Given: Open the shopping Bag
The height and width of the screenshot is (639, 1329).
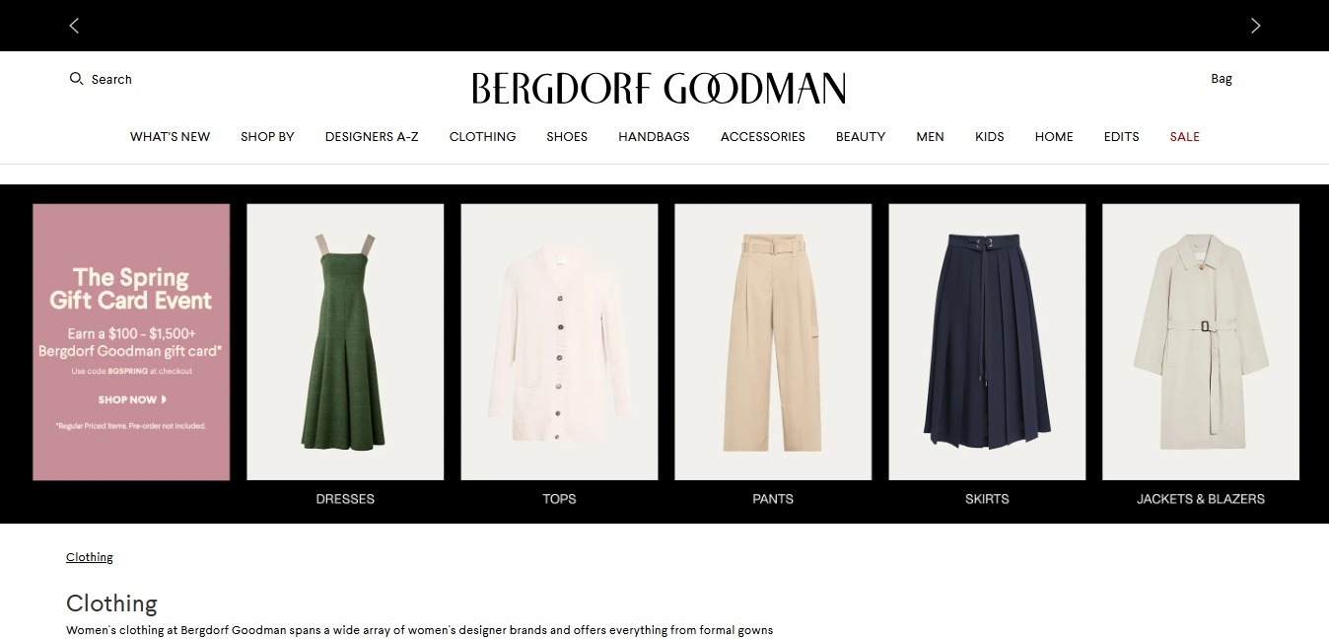Looking at the screenshot, I should (x=1222, y=79).
